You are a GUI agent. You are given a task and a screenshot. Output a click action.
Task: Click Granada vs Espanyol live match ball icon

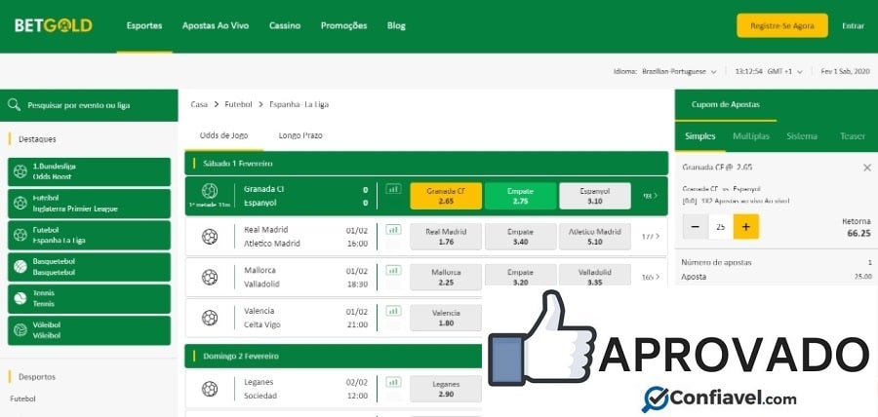pos(210,191)
